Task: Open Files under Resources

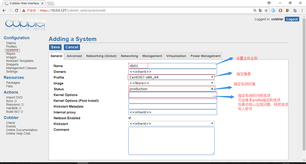Action: tap(9, 86)
